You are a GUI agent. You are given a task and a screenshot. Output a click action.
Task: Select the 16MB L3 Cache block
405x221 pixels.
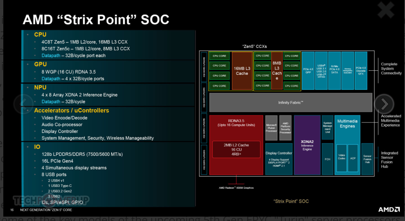(242, 71)
